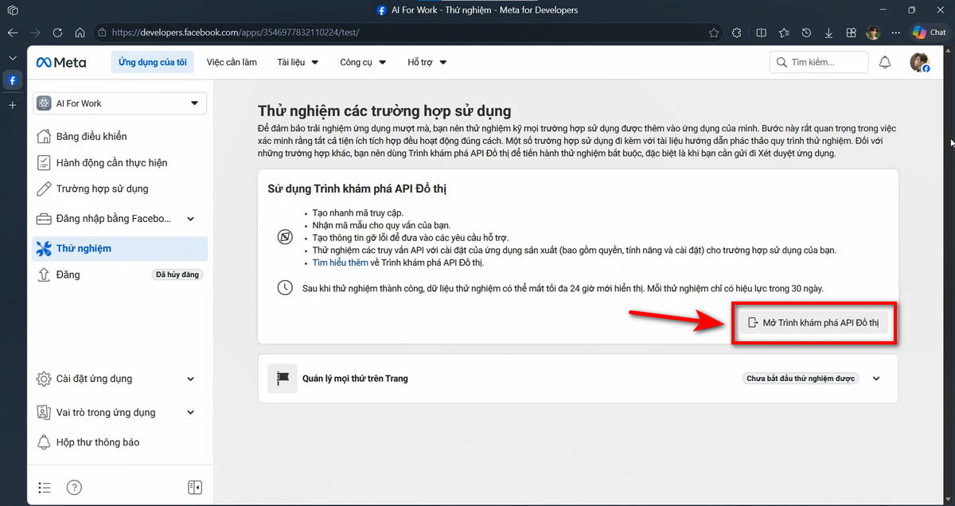Collapse the sidebar with the panel icon
This screenshot has height=506, width=955.
coord(195,487)
